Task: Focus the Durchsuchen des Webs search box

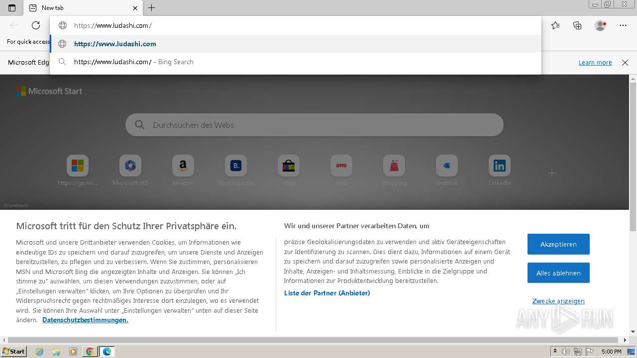Action: click(315, 125)
